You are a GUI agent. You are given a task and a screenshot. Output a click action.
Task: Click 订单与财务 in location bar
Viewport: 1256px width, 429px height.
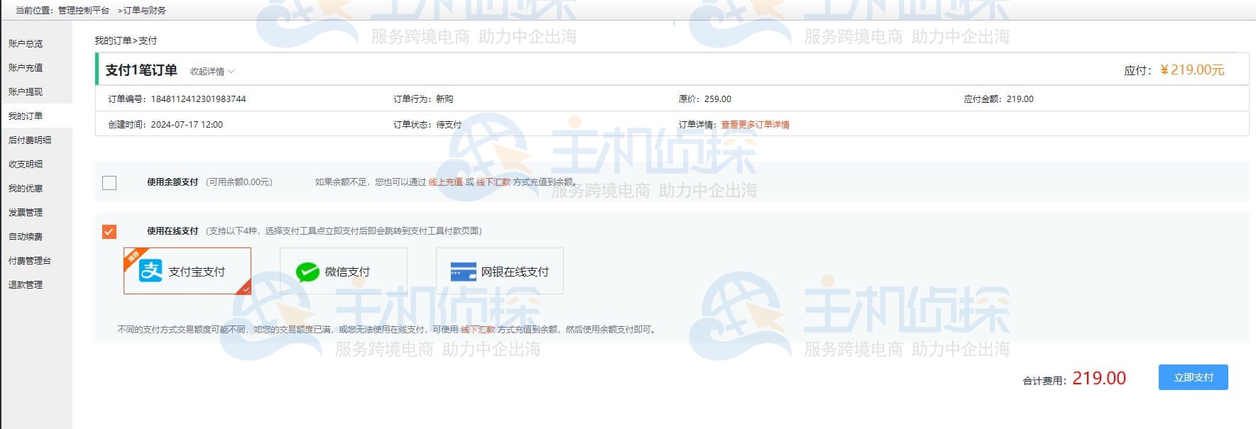pos(145,10)
